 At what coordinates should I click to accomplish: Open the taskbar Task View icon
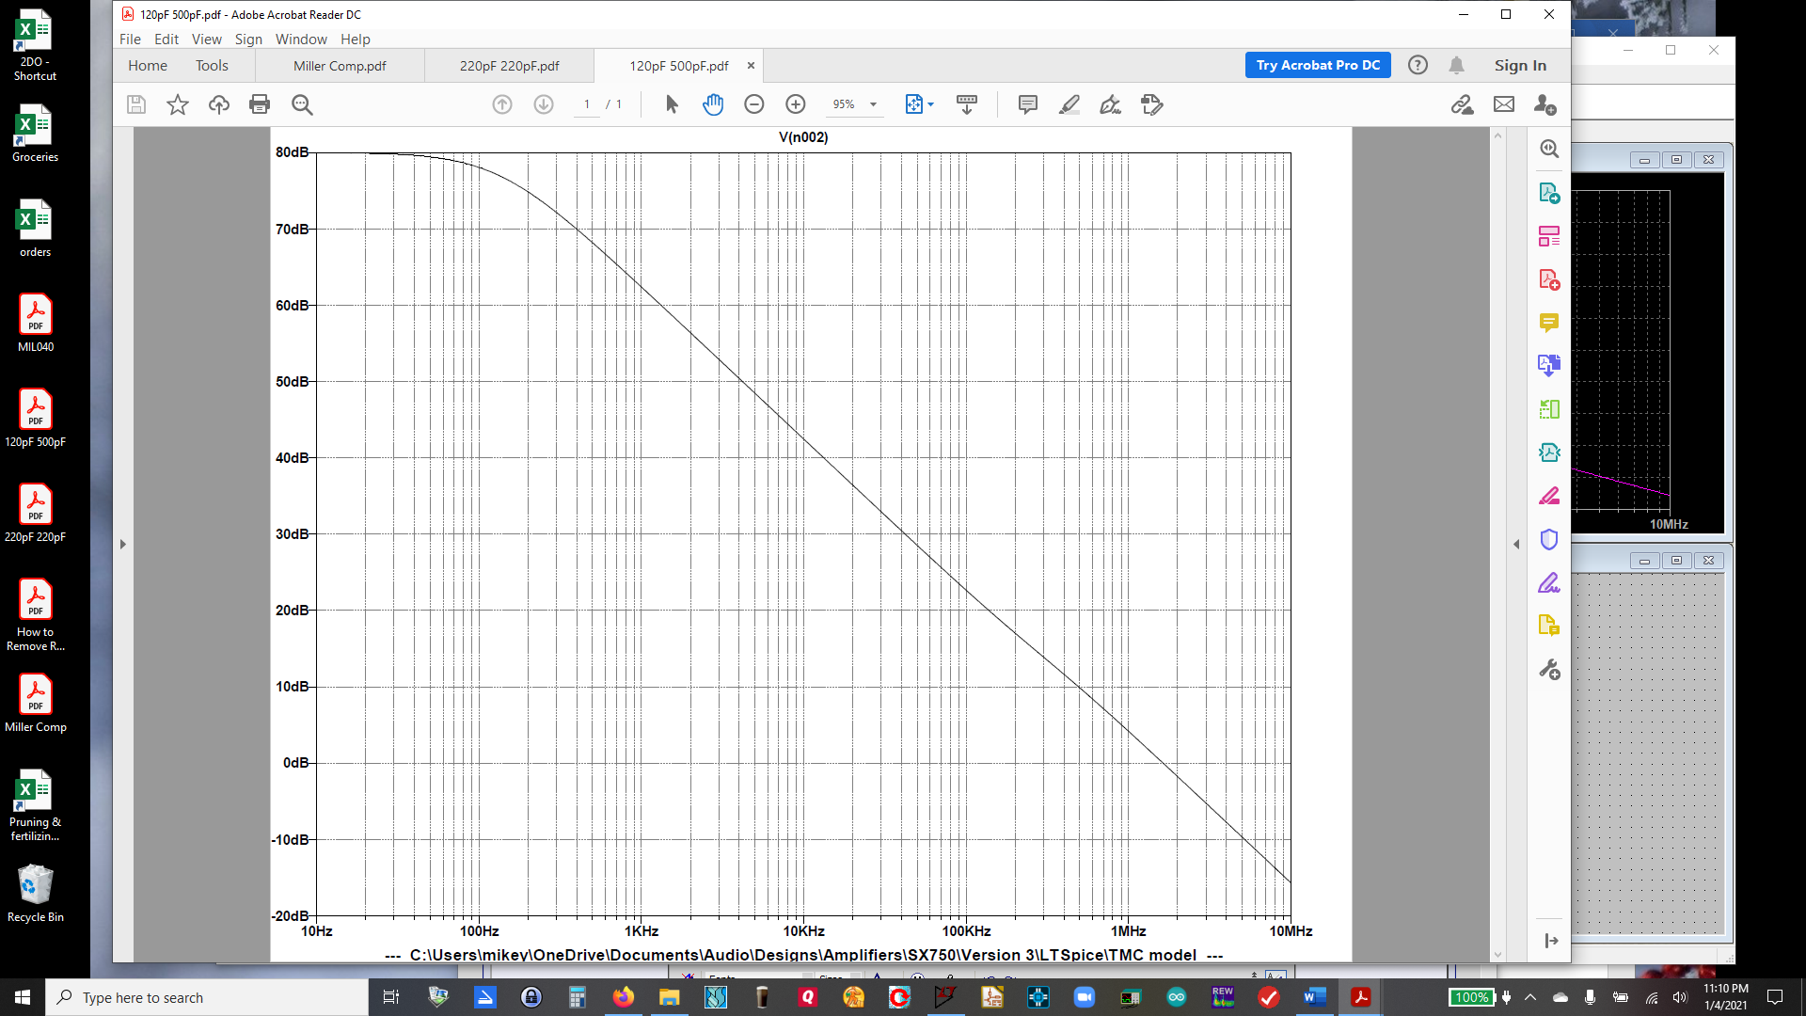(391, 997)
